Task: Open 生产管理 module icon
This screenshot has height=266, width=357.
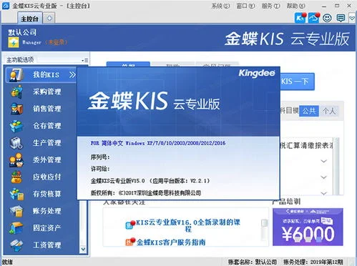Action: [16, 143]
